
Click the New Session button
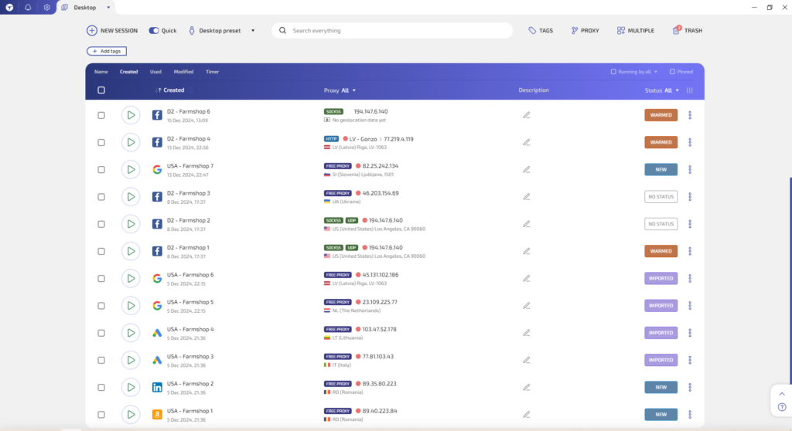coord(112,31)
